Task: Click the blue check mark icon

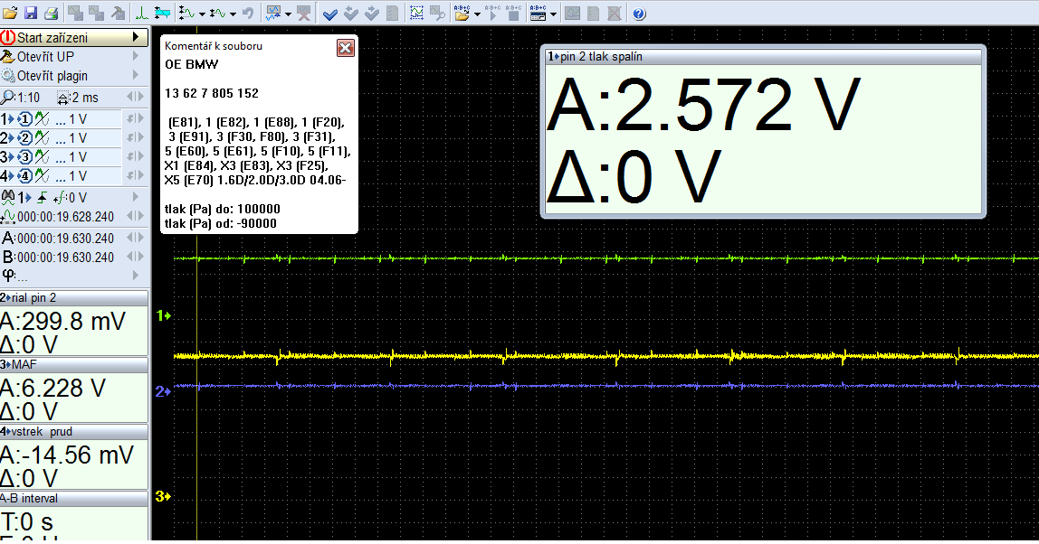Action: [x=330, y=14]
